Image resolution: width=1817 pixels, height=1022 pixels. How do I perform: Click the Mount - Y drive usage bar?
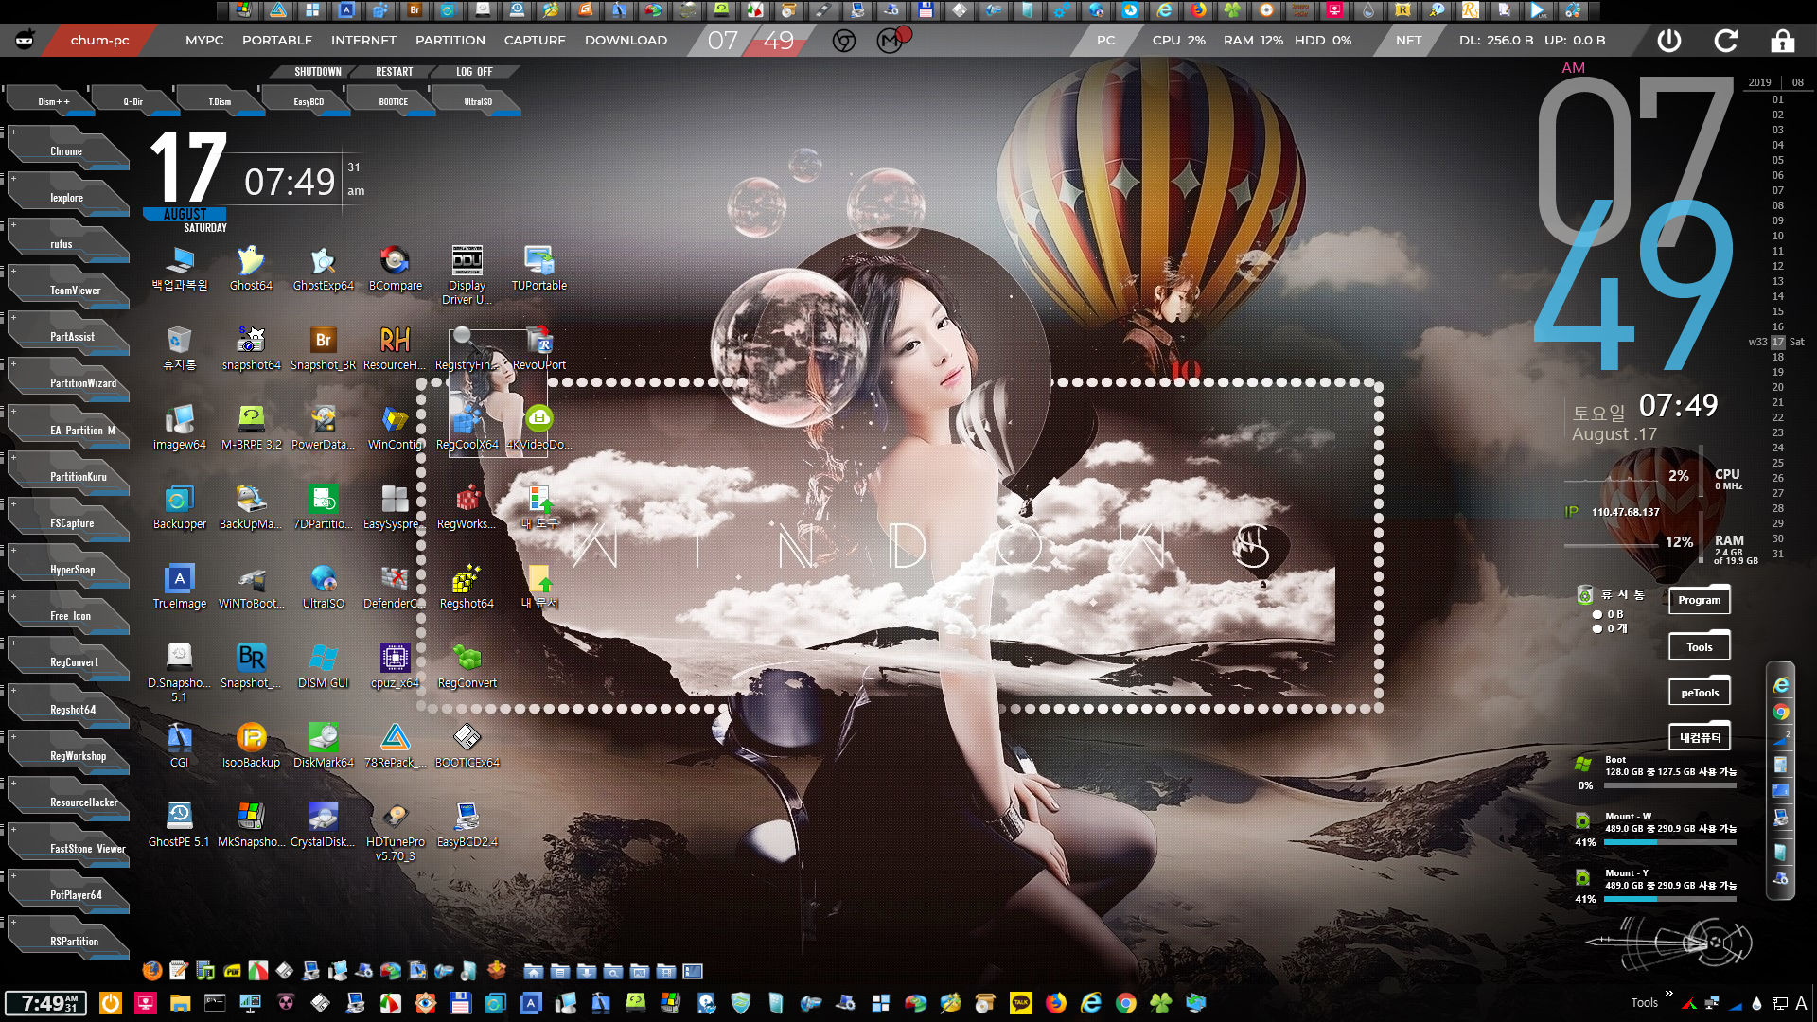point(1670,899)
